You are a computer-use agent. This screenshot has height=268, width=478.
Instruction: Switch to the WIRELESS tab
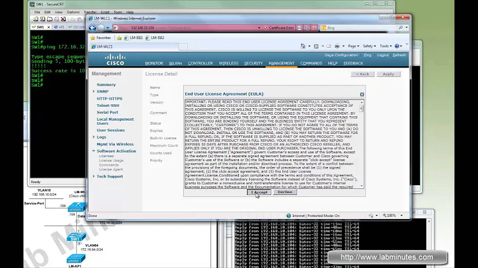pyautogui.click(x=228, y=63)
